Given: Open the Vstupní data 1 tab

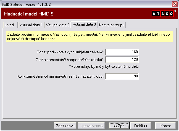Looking at the screenshot, I should (31, 25).
